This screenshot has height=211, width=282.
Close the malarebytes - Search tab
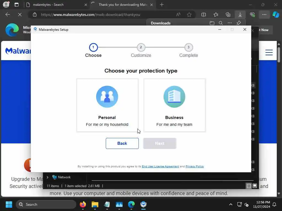pos(86,5)
